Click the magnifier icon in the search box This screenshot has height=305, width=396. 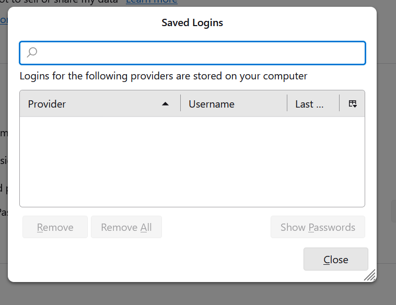(32, 52)
